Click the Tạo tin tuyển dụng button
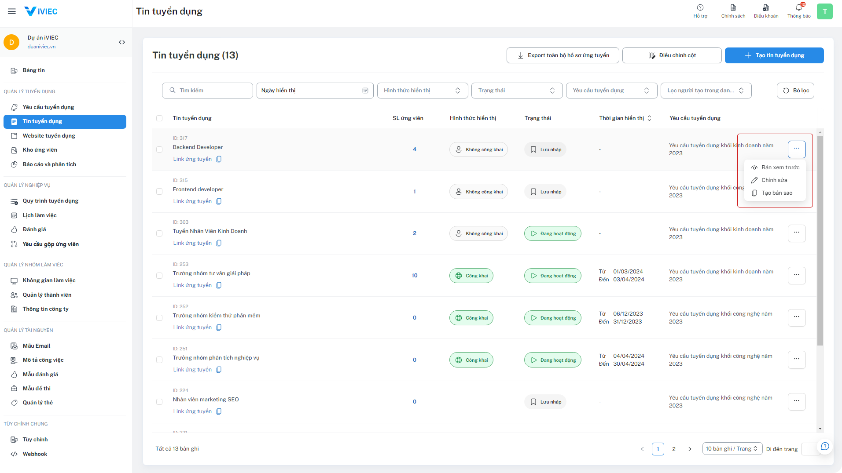This screenshot has width=842, height=473. [774, 55]
